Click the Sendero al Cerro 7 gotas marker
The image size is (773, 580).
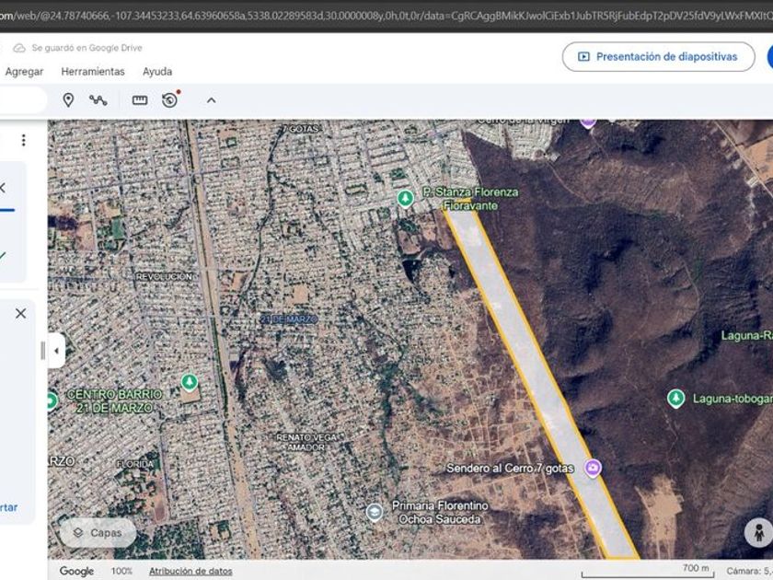[594, 468]
